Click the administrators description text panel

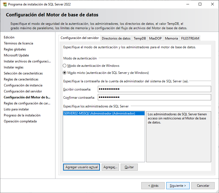point(179,137)
